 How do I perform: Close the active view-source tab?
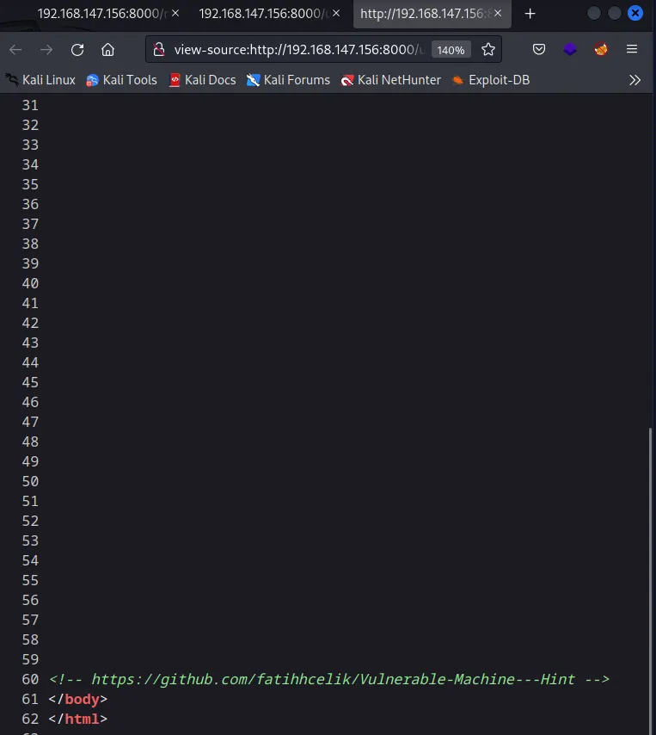pos(498,14)
